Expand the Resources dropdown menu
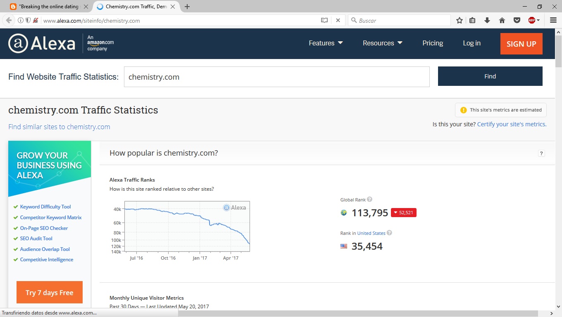This screenshot has width=562, height=317. 383,43
